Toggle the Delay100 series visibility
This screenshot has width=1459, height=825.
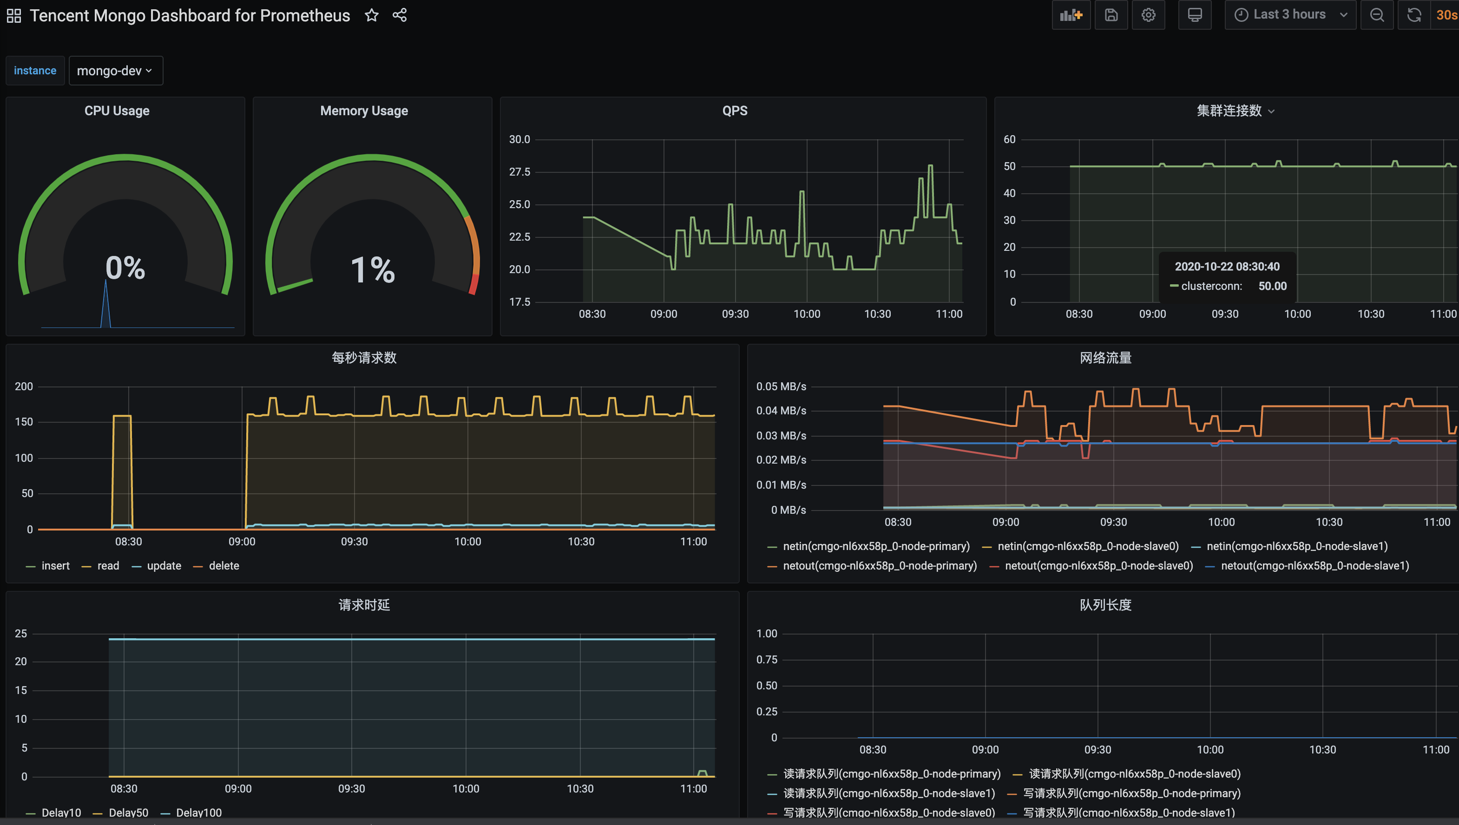coord(198,812)
